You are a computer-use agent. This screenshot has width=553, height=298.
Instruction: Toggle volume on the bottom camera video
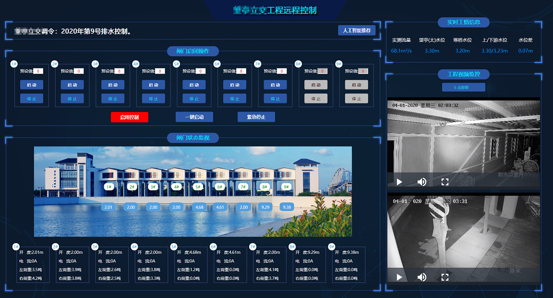coord(422,277)
